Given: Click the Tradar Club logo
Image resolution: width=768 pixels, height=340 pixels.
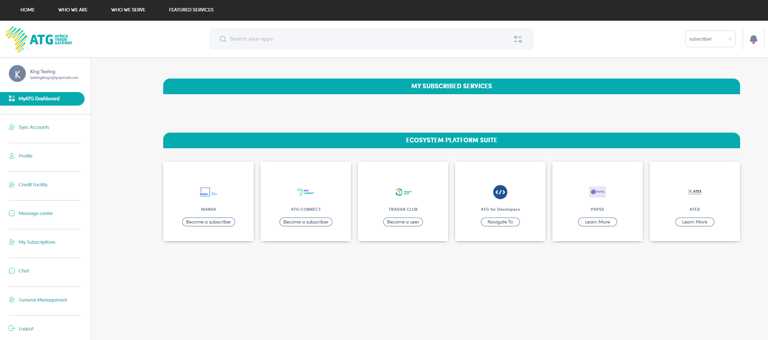Looking at the screenshot, I should 403,192.
